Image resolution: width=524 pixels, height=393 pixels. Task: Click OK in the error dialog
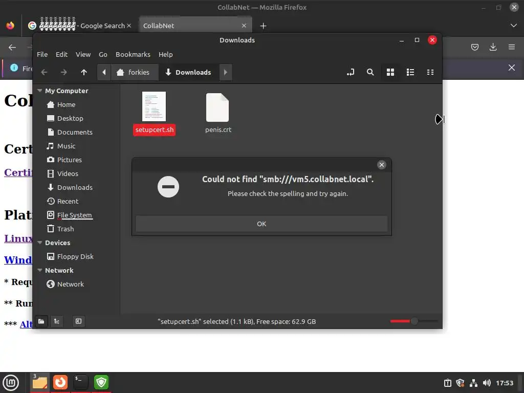coord(261,224)
